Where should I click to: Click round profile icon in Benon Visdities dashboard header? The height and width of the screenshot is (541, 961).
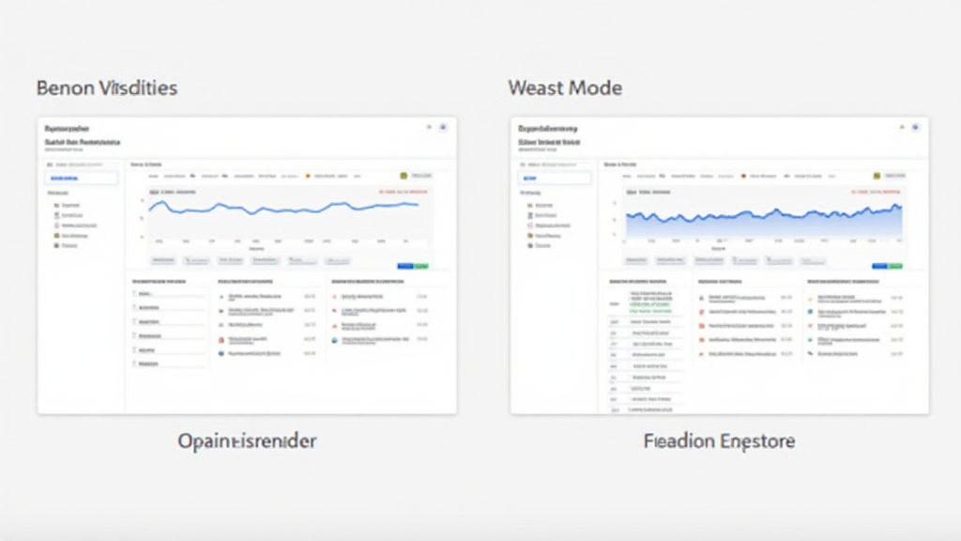(443, 127)
